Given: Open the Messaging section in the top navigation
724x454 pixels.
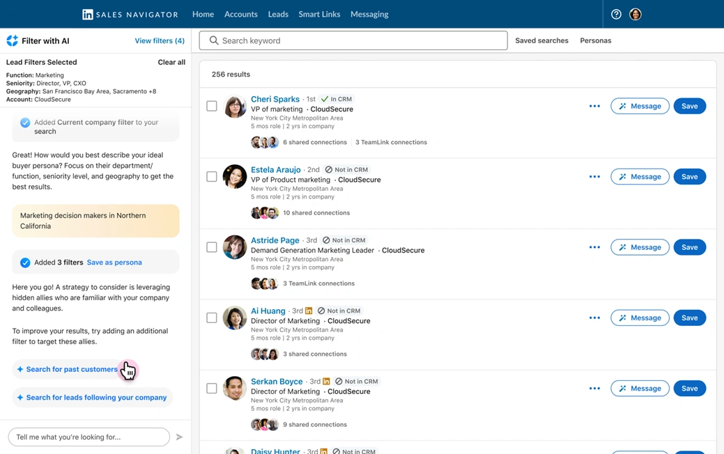Looking at the screenshot, I should pyautogui.click(x=369, y=13).
